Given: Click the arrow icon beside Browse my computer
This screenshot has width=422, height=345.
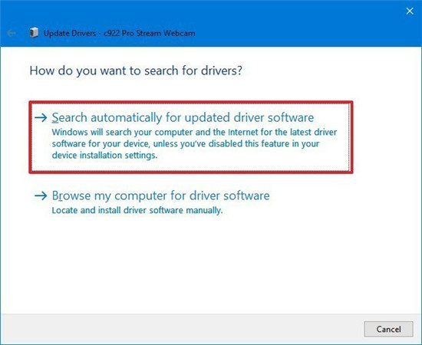Looking at the screenshot, I should click(x=41, y=195).
